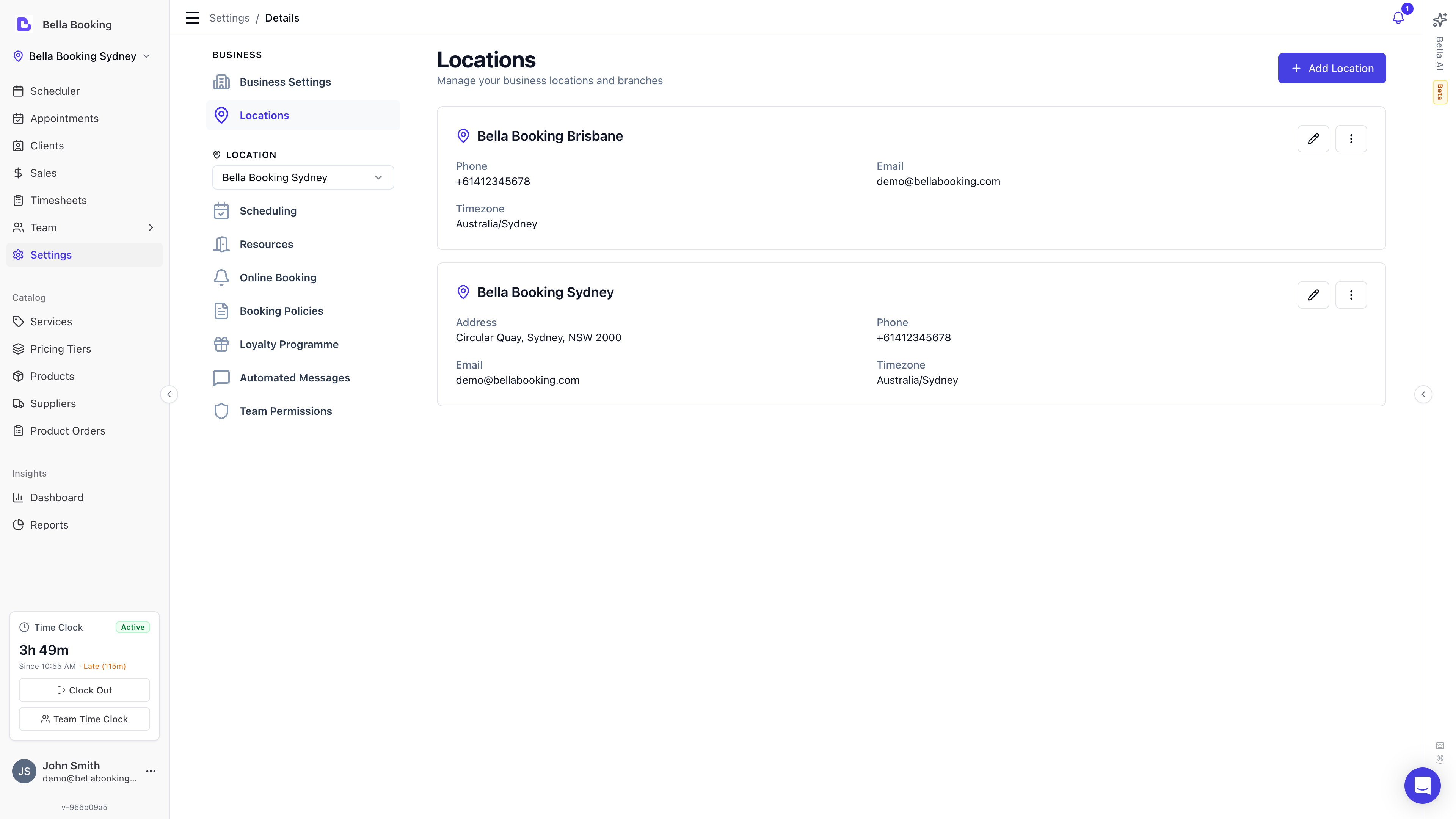
Task: Open the three-dot menu for Bella Booking Sydney
Action: [x=1351, y=295]
